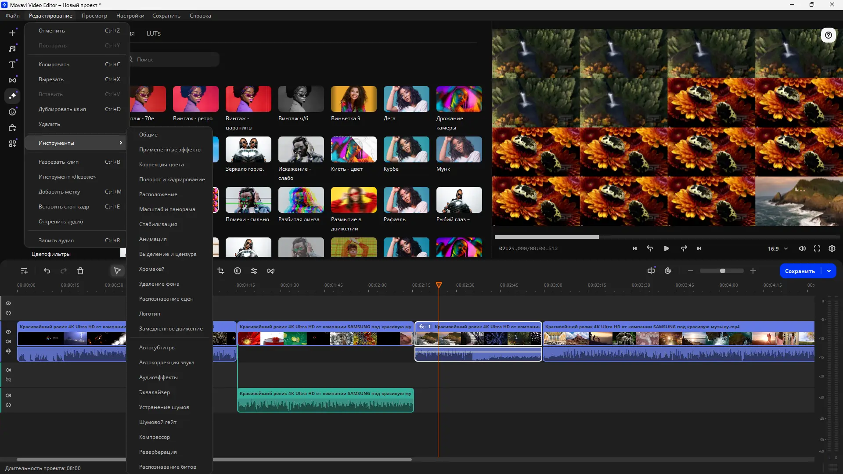Click the trash delete icon in timeline toolbar
The width and height of the screenshot is (843, 474).
pos(80,271)
